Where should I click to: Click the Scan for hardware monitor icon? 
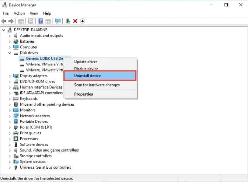(58, 21)
